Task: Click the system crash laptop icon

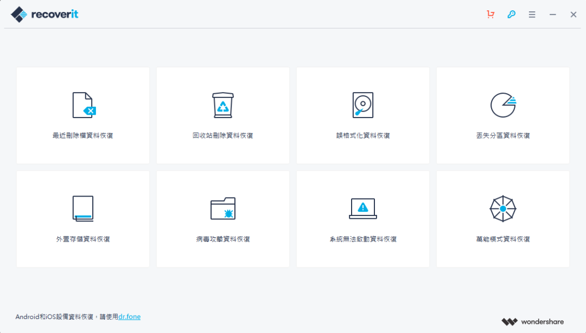Action: pos(363,208)
